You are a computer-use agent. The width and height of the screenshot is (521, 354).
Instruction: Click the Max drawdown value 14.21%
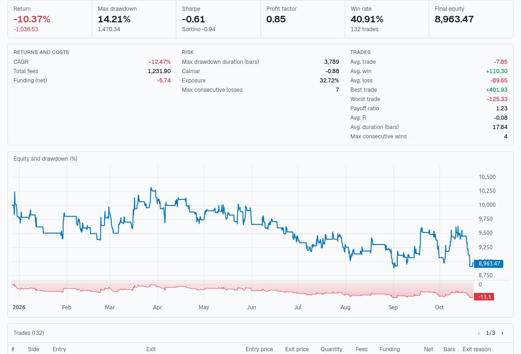(114, 19)
